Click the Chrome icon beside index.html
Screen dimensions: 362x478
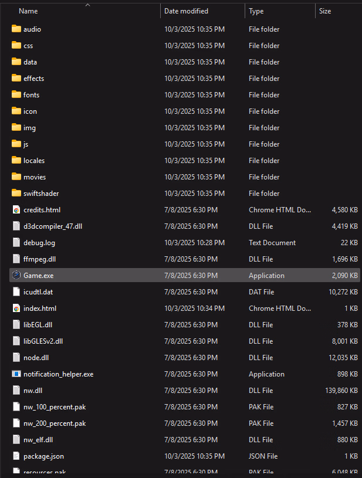click(16, 309)
